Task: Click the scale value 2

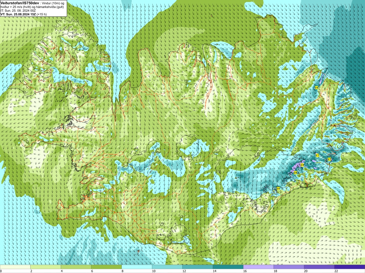Action: (x=31, y=271)
